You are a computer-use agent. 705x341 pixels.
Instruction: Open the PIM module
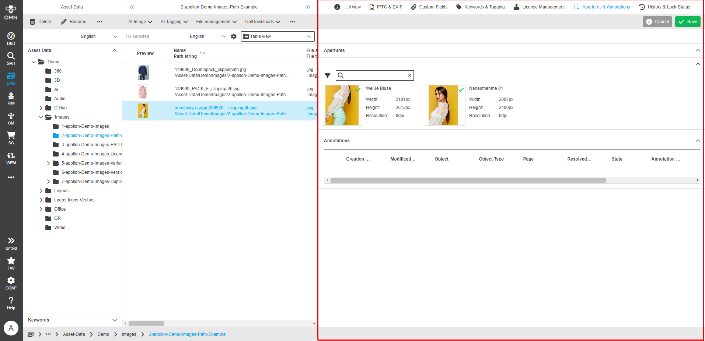11,98
